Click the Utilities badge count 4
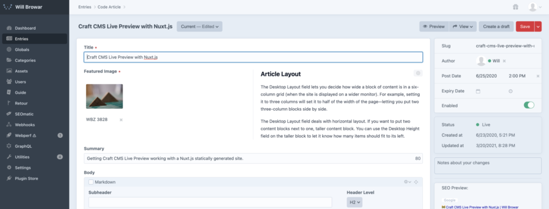The width and height of the screenshot is (549, 209). [60, 157]
